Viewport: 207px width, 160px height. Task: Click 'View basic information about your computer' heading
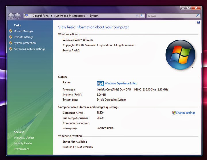[93, 27]
